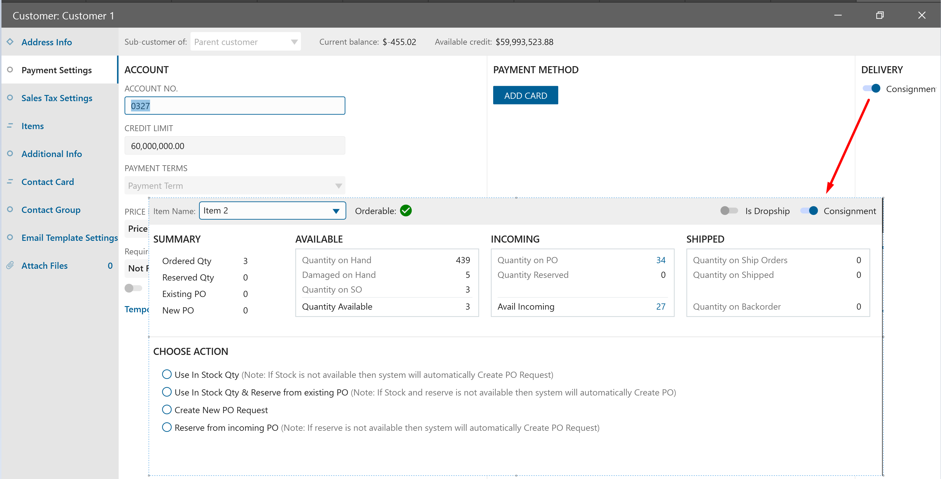The height and width of the screenshot is (479, 941).
Task: Switch to the Additional Info tab
Action: pyautogui.click(x=52, y=153)
